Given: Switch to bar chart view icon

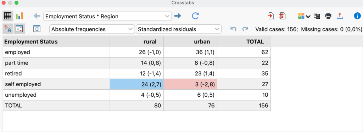Looking at the screenshot, I should pos(19,16).
